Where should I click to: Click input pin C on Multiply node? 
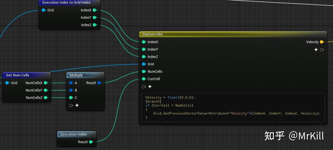tap(71, 97)
